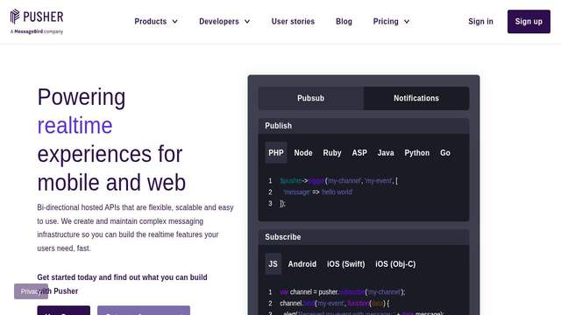Screen dimensions: 561x315
Task: Click the 'realtime' purple heading word
Action: pos(75,125)
